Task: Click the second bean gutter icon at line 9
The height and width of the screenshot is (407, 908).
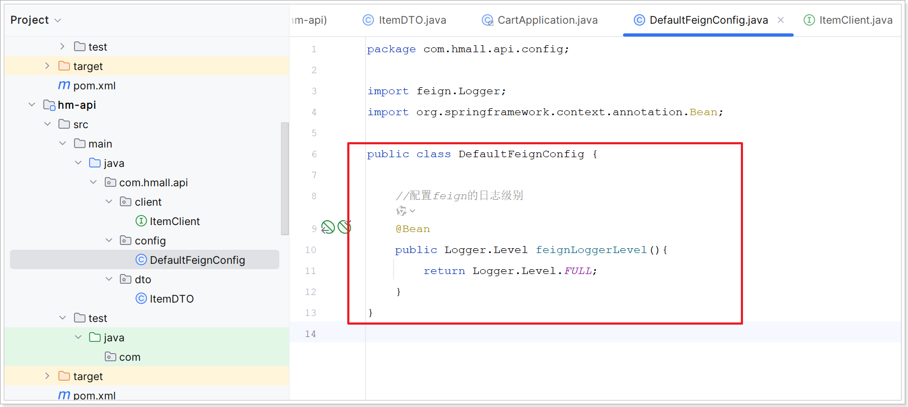Action: pyautogui.click(x=345, y=227)
